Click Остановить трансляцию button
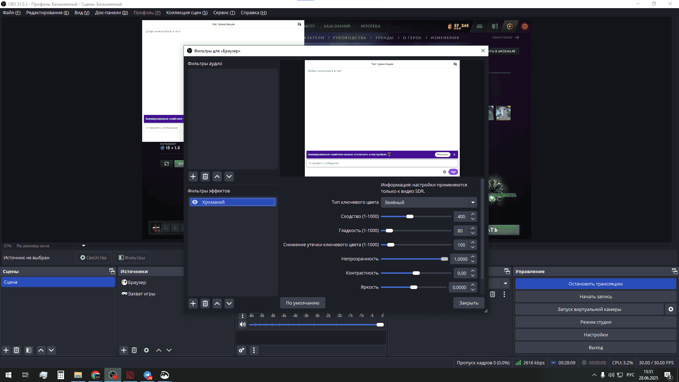This screenshot has height=382, width=679. point(596,284)
